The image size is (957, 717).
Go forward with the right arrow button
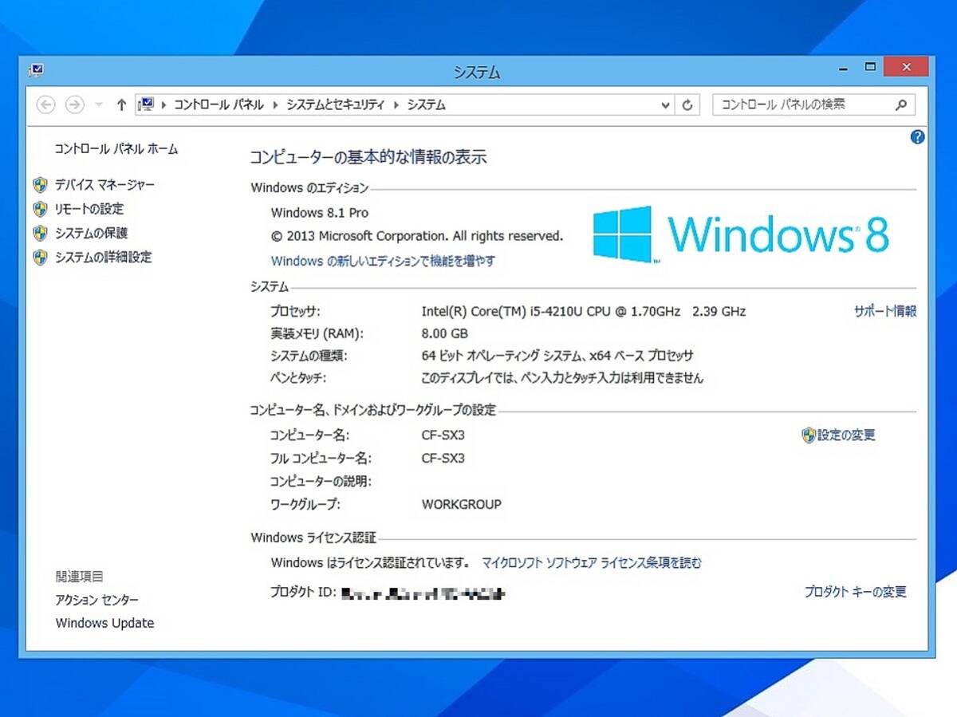pyautogui.click(x=75, y=104)
